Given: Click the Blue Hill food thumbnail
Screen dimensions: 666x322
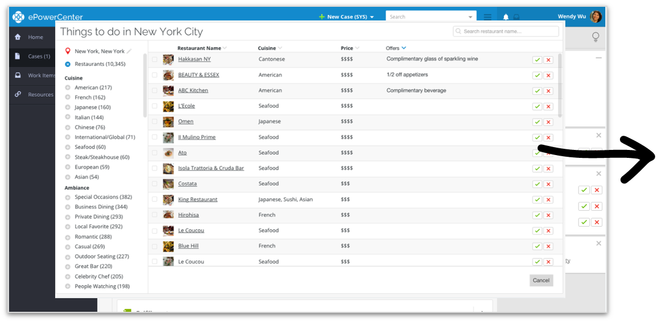Looking at the screenshot, I should [168, 246].
